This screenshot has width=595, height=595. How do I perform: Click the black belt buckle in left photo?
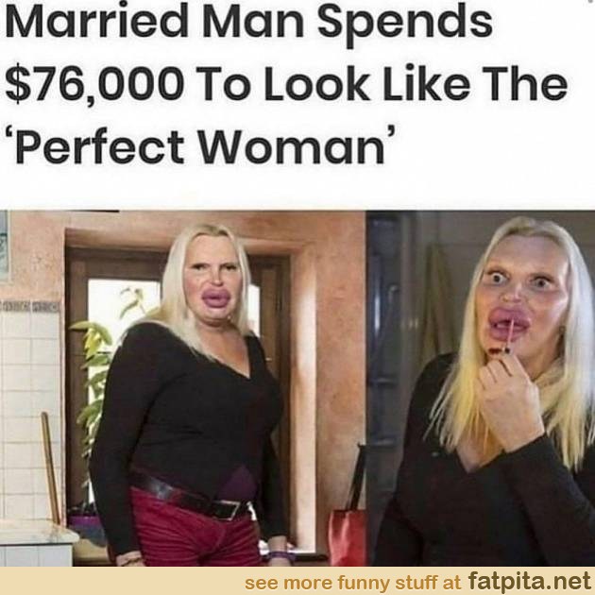(228, 510)
